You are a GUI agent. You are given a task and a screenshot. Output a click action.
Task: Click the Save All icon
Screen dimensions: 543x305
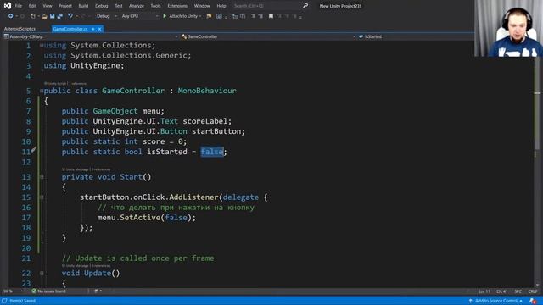tap(60, 16)
